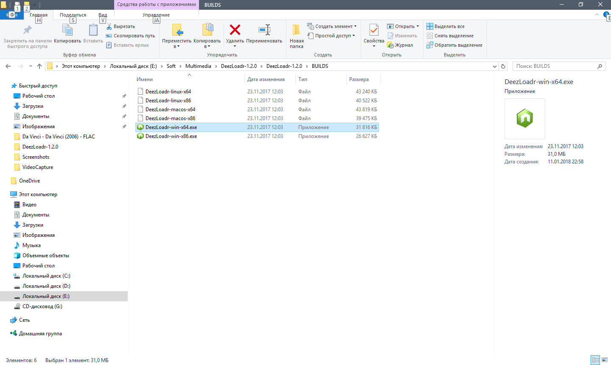Click Вырезать scissors command
This screenshot has height=365, width=611.
click(121, 26)
